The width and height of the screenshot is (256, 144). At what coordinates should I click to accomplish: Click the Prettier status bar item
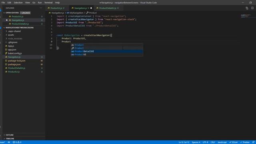click(245, 142)
